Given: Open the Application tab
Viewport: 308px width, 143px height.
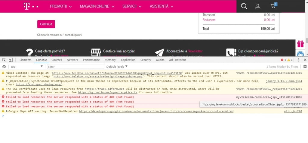Looking at the screenshot, I should 128,60.
